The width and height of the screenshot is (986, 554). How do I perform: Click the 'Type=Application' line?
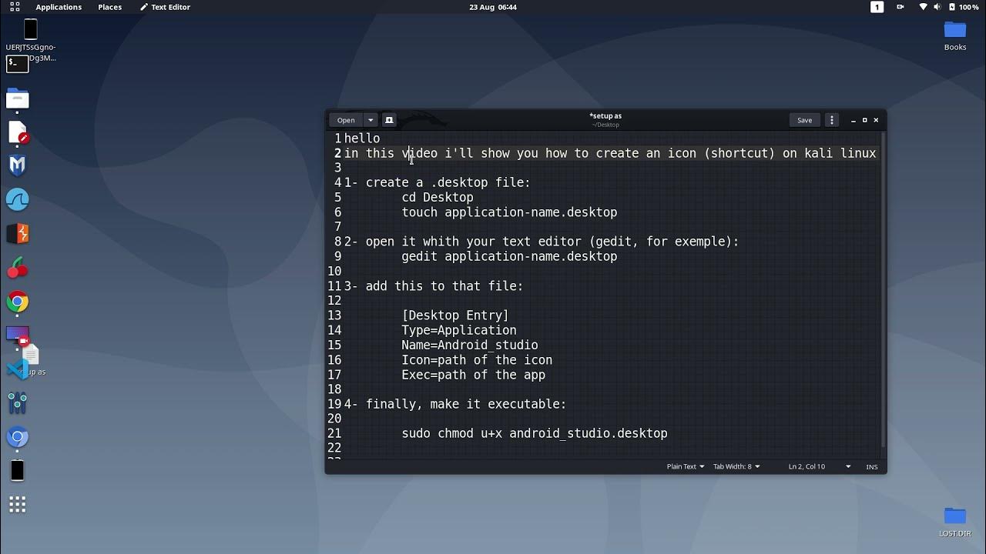point(459,330)
